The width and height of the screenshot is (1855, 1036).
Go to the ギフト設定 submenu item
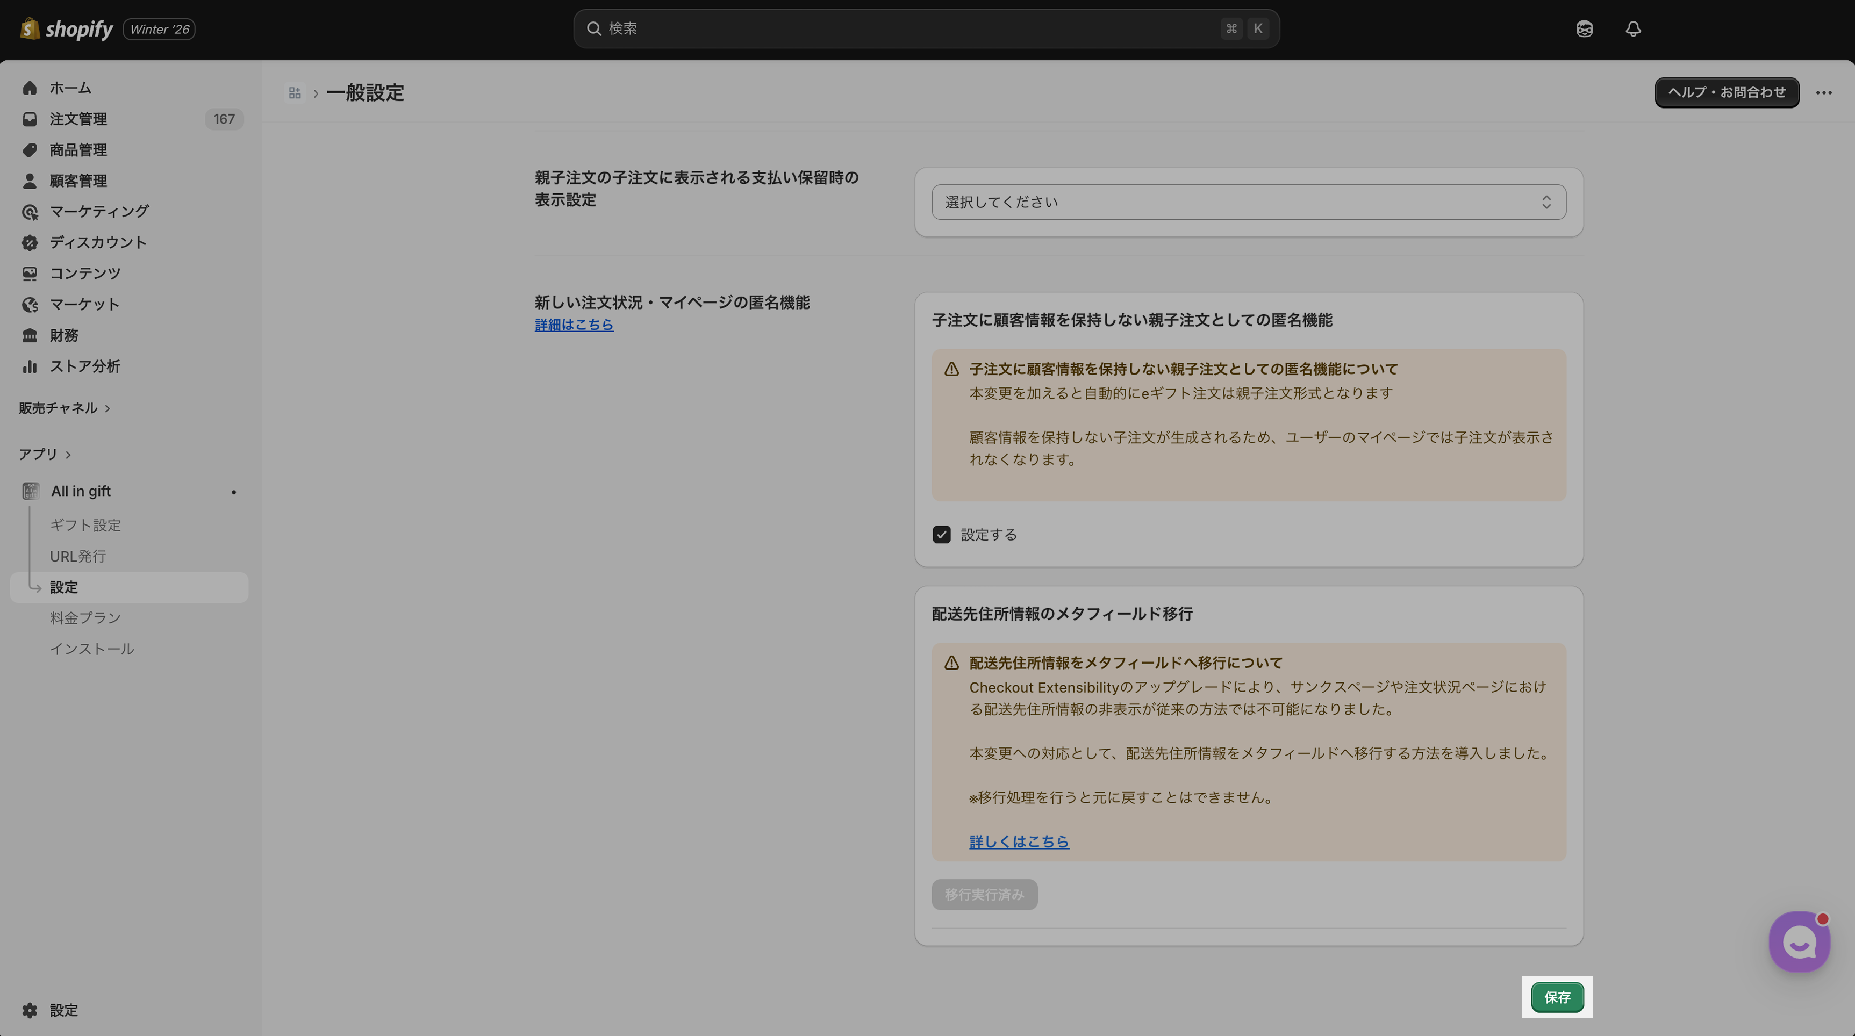[85, 526]
